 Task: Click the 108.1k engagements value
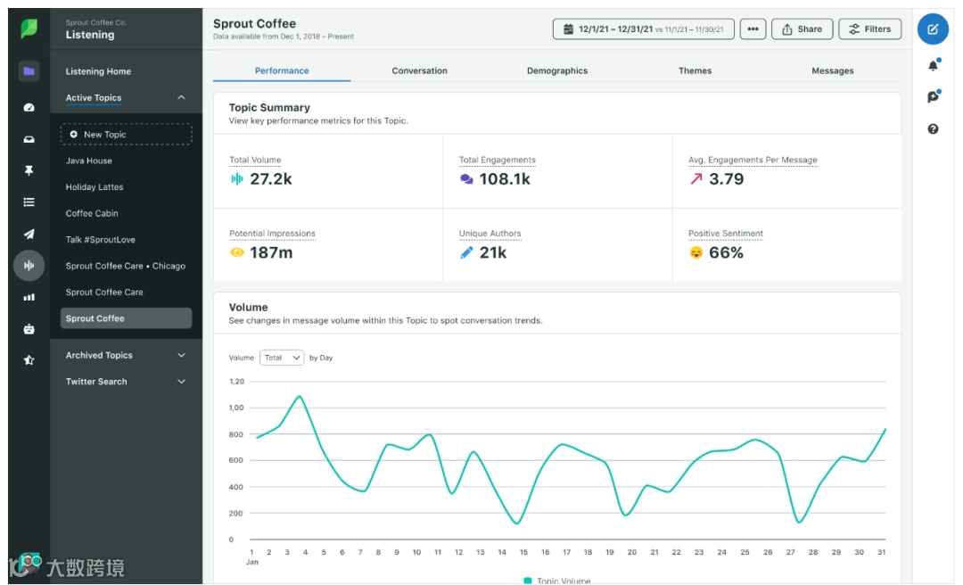coord(504,179)
